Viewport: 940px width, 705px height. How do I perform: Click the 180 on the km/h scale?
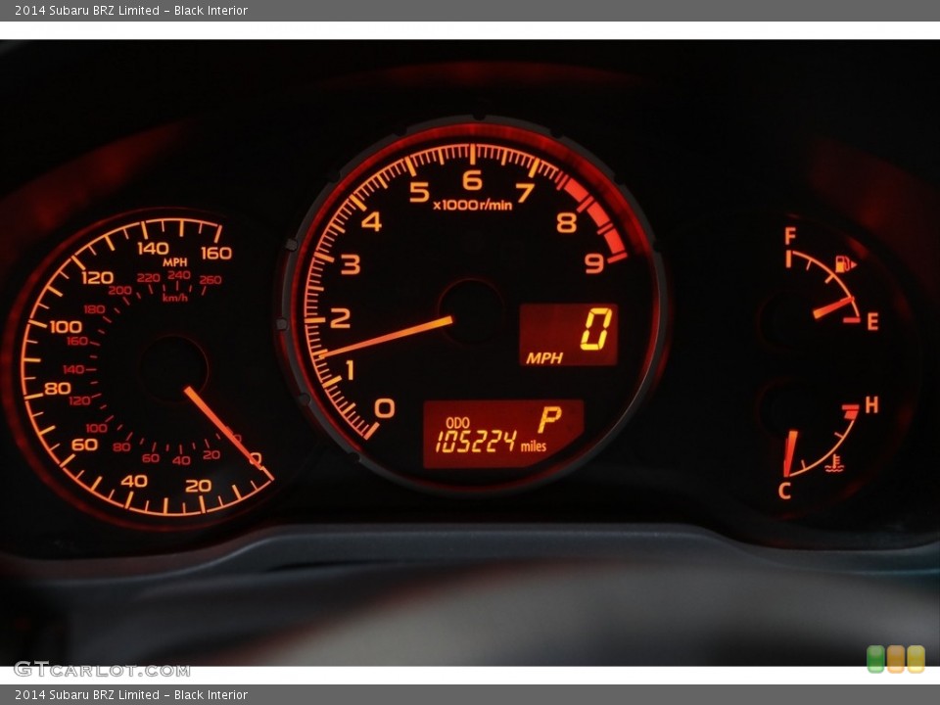click(x=94, y=309)
